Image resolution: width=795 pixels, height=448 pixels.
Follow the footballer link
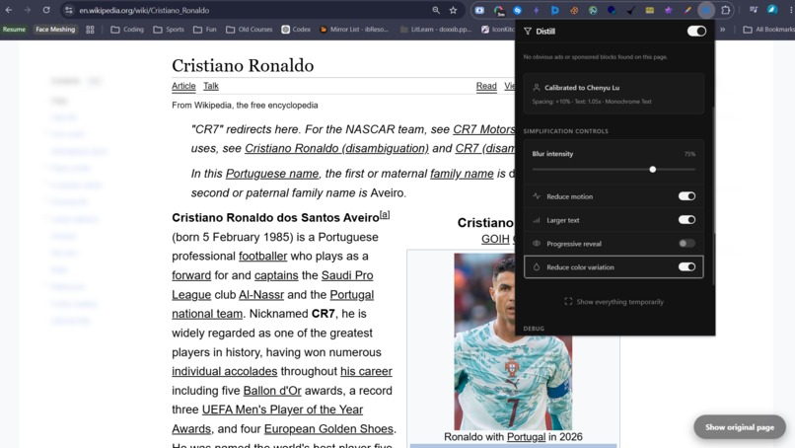point(262,257)
